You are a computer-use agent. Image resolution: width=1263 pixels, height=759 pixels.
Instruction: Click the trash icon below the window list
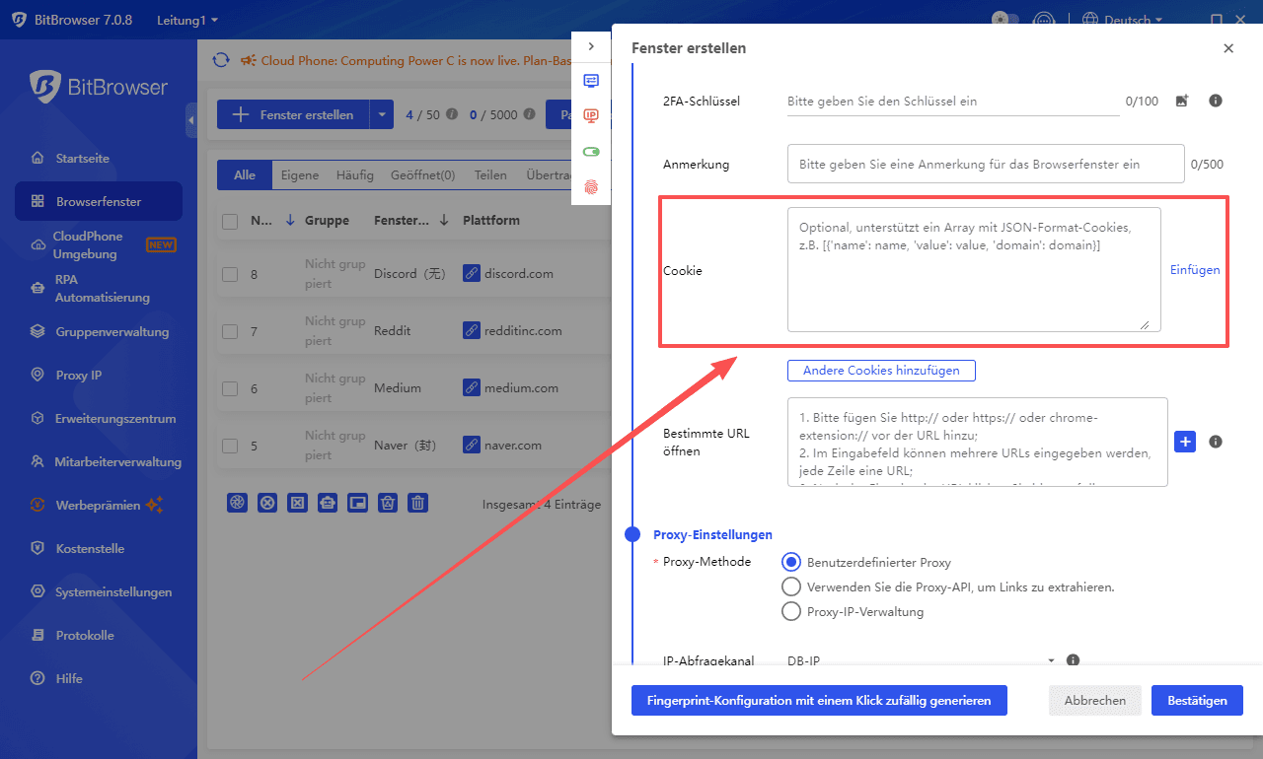coord(418,503)
